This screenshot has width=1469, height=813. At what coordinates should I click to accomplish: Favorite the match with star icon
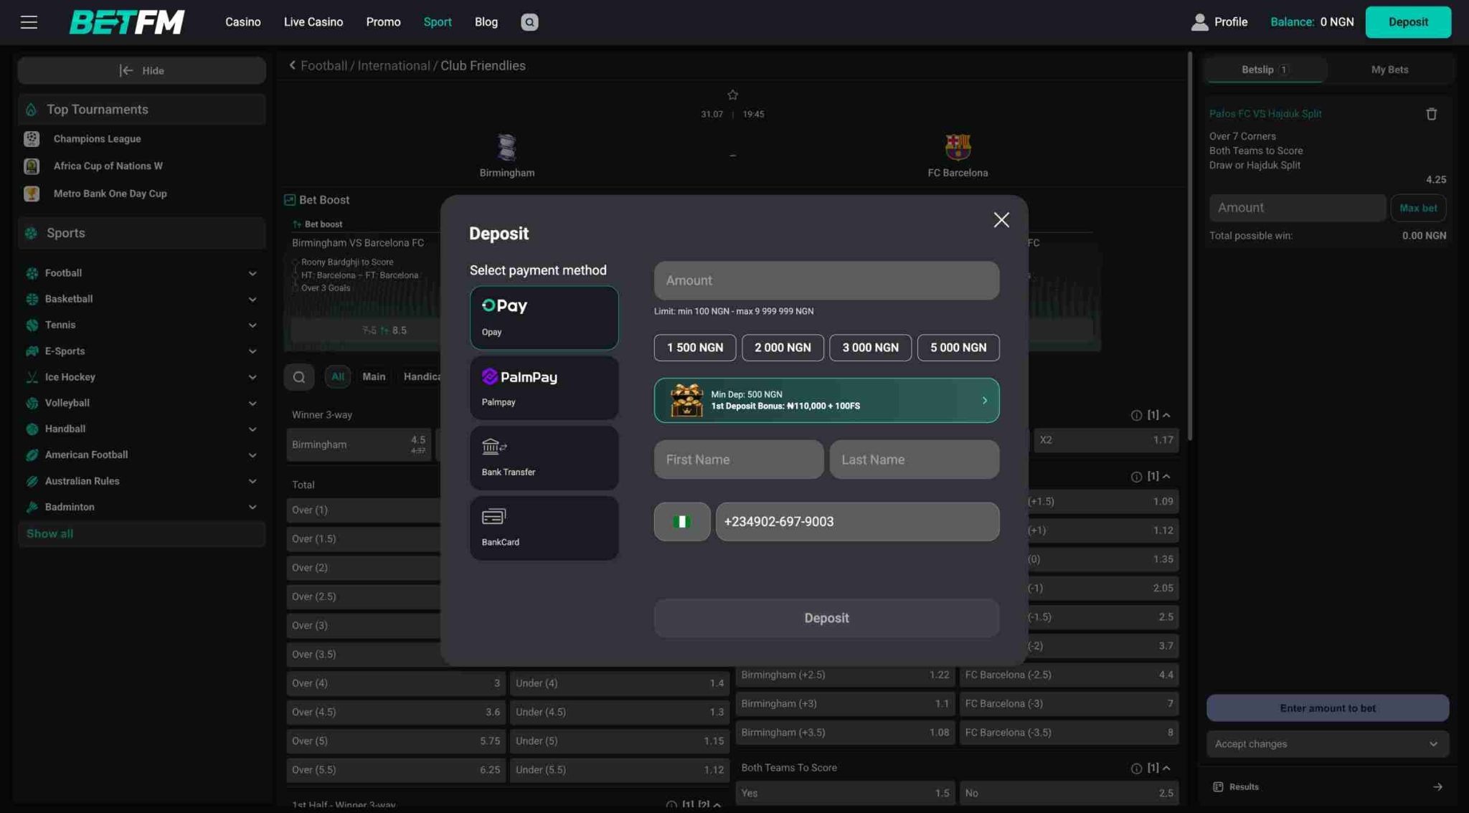click(x=732, y=95)
